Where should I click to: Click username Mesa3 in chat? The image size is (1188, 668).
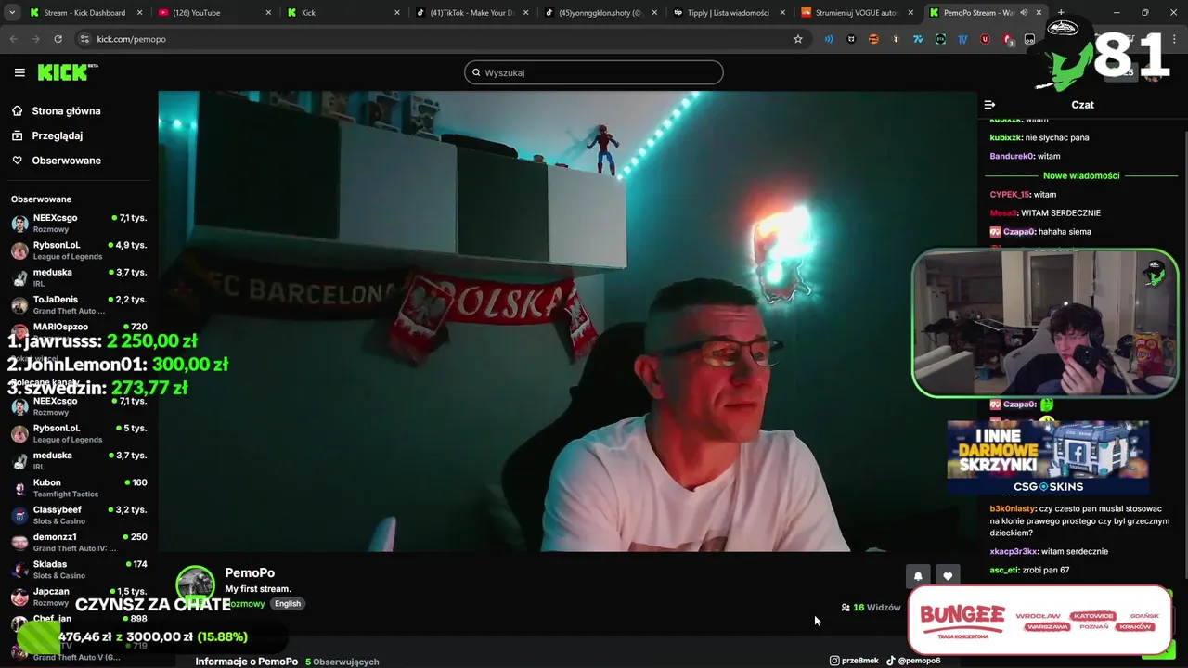pyautogui.click(x=1003, y=213)
